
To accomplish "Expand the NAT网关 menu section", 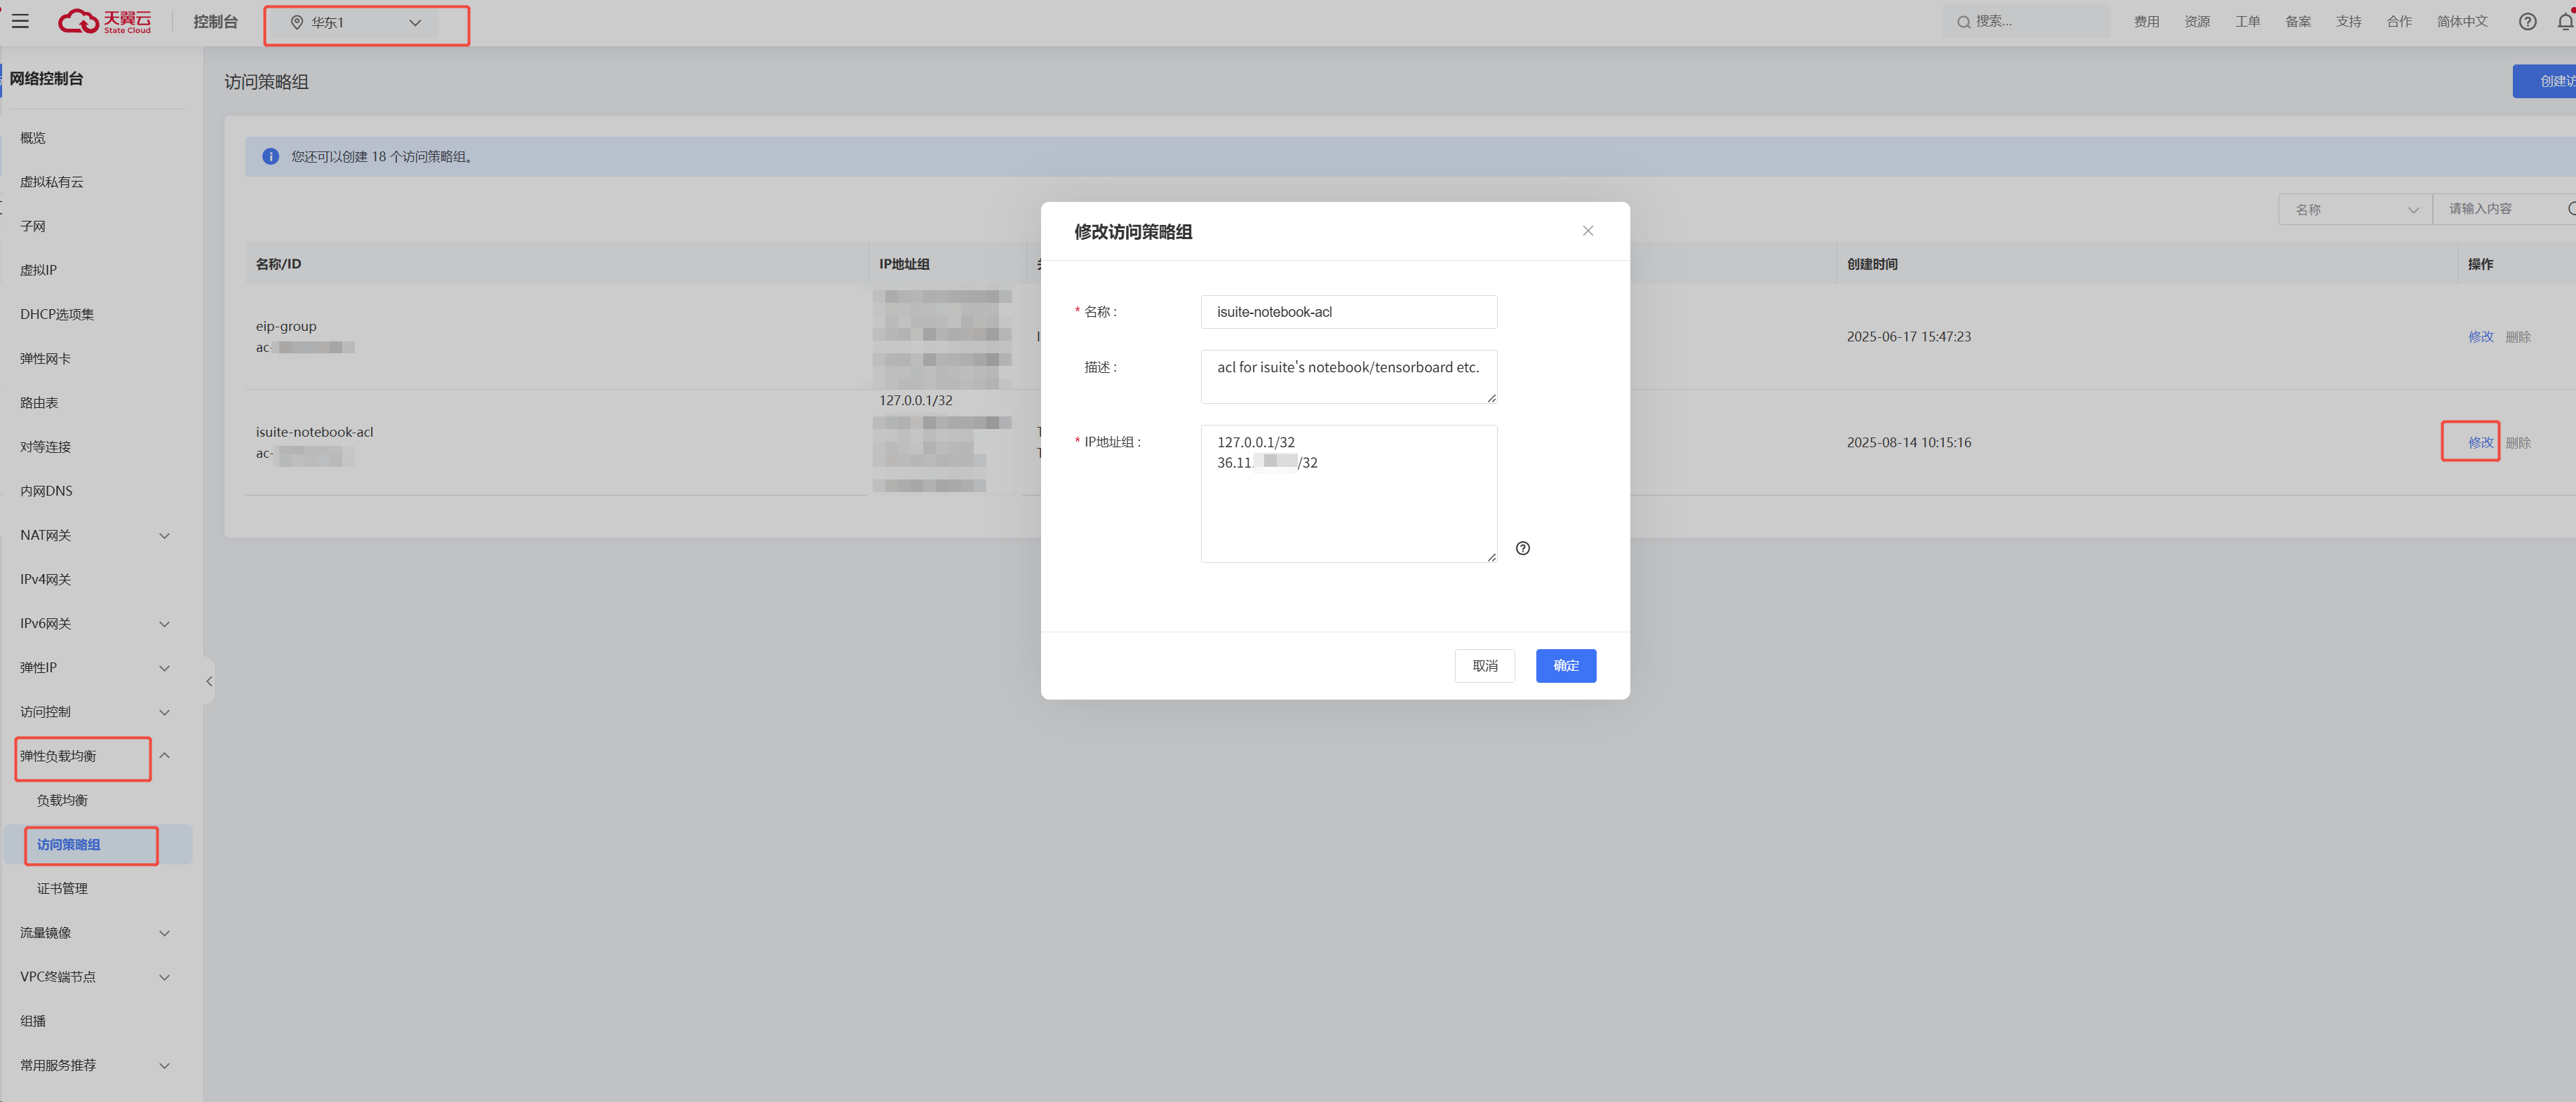I will point(95,536).
